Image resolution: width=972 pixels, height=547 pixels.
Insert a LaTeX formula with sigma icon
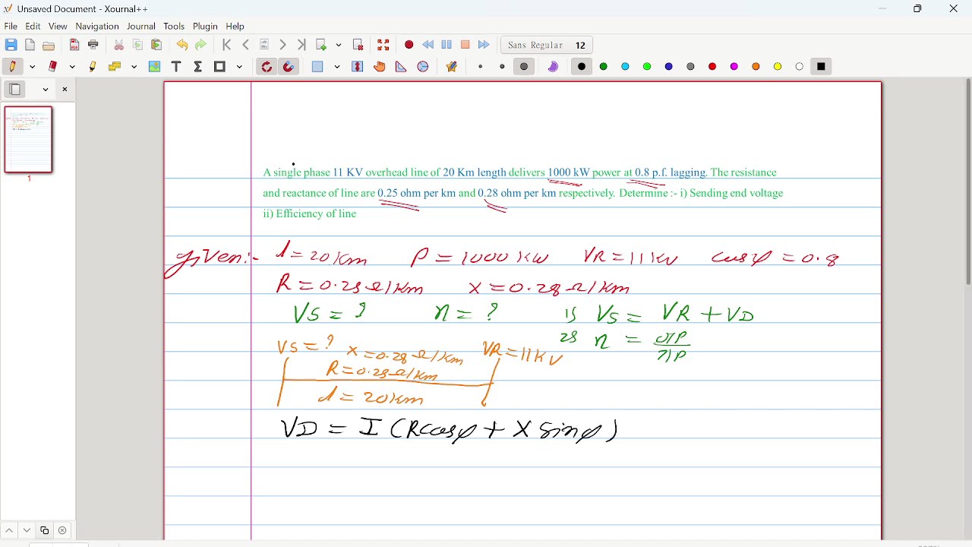pyautogui.click(x=198, y=67)
